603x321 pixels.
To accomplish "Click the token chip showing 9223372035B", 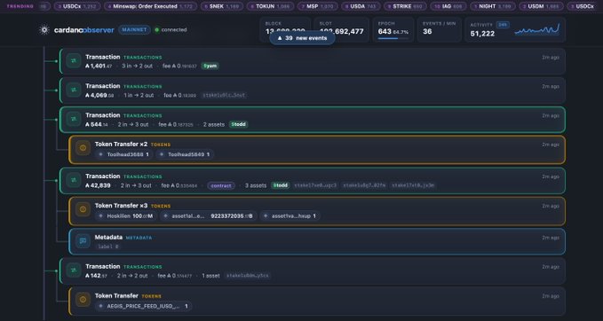I will pos(208,215).
